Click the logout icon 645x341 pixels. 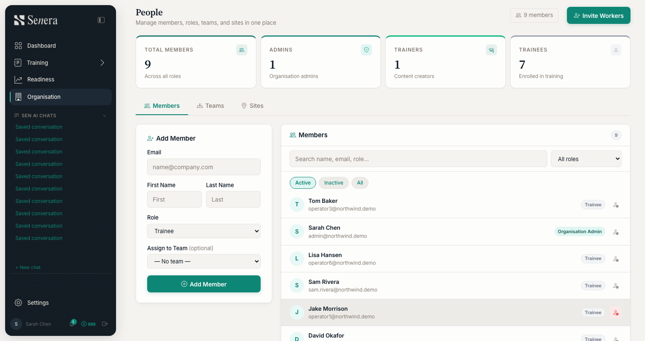105,324
